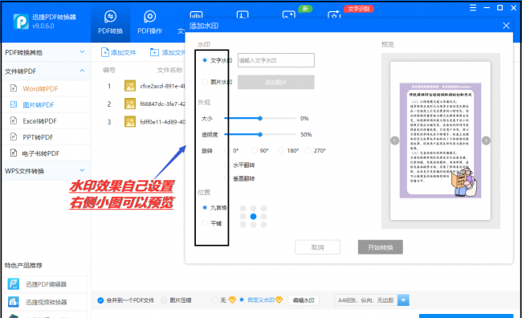Screen dimensions: 522x318
Task: Click the image icon of file 2
Action: (130, 104)
